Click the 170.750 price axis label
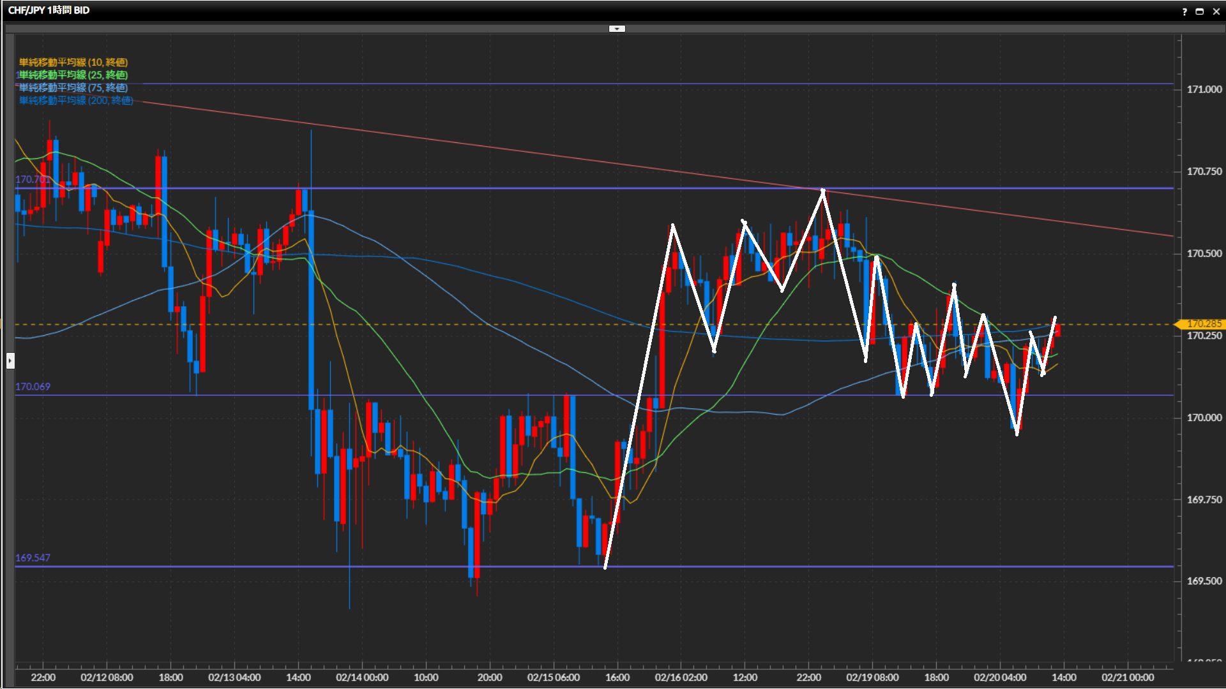 (1204, 172)
